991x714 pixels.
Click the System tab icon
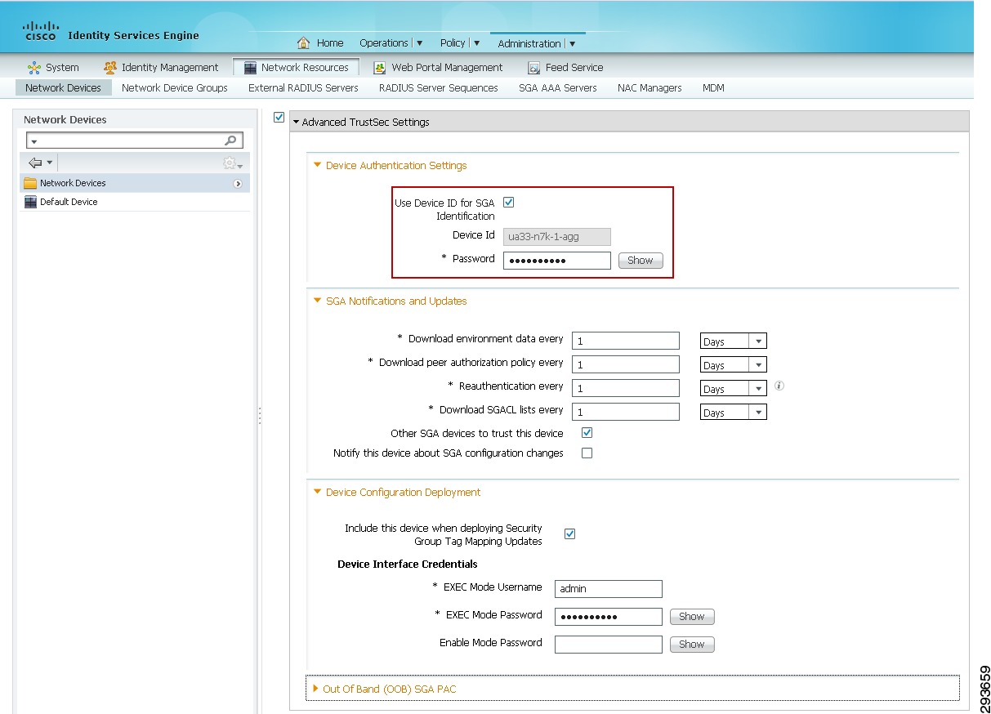coord(34,68)
